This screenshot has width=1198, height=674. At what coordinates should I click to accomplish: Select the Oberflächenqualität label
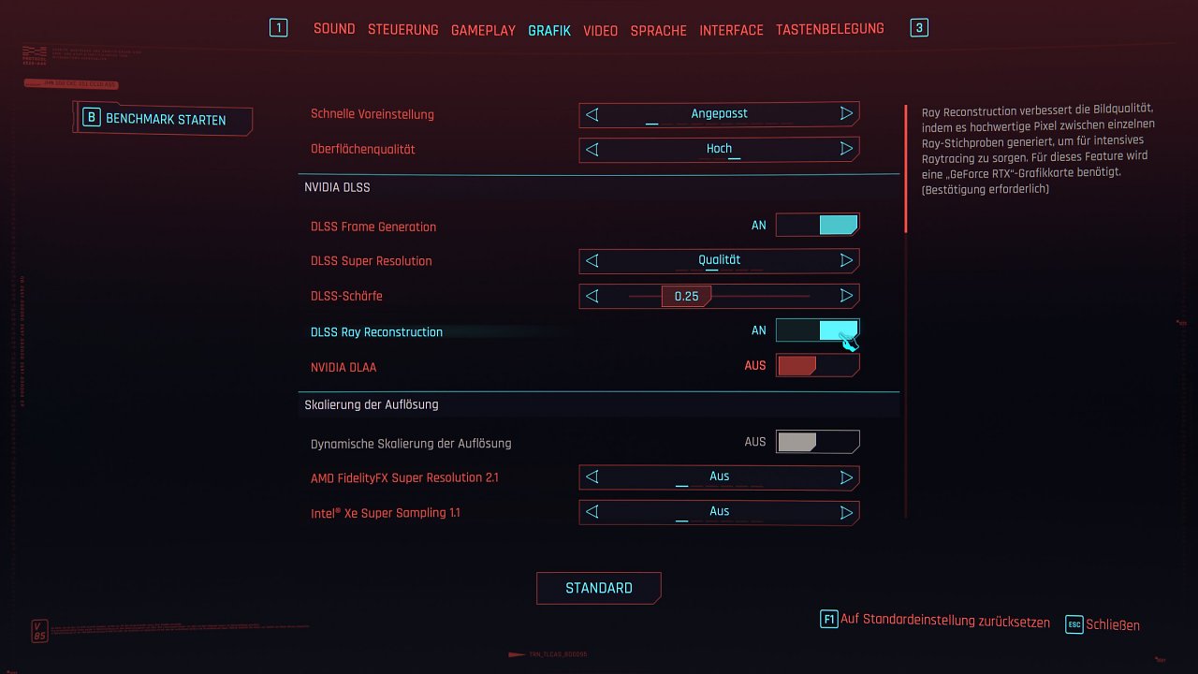(363, 149)
